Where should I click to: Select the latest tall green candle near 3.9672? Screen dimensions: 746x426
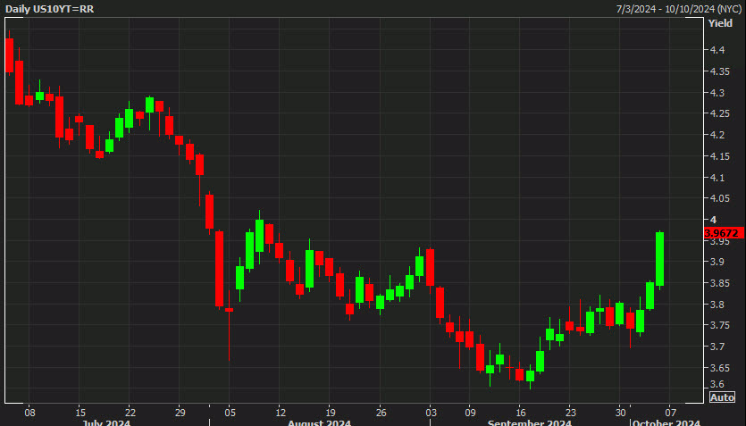pos(660,259)
